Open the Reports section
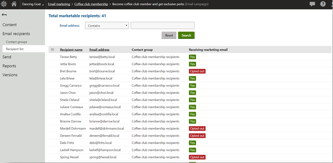333x163 pixels. click(x=9, y=66)
